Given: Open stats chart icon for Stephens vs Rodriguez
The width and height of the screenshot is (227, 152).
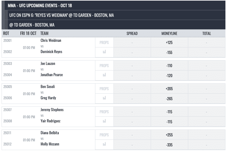Looking at the screenshot, I should 104,121.
